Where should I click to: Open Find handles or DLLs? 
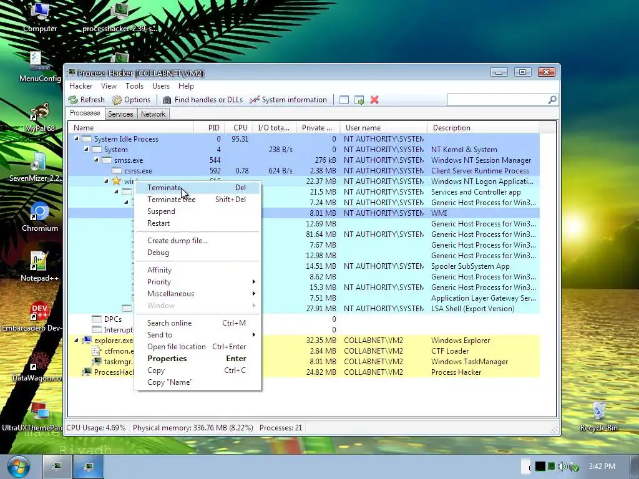[203, 100]
